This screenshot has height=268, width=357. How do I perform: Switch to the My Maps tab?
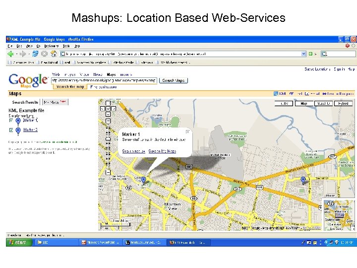(x=55, y=102)
